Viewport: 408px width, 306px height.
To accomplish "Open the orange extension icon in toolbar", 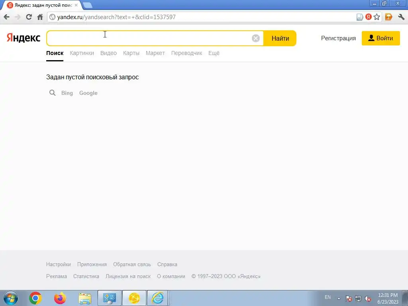I will pyautogui.click(x=388, y=17).
